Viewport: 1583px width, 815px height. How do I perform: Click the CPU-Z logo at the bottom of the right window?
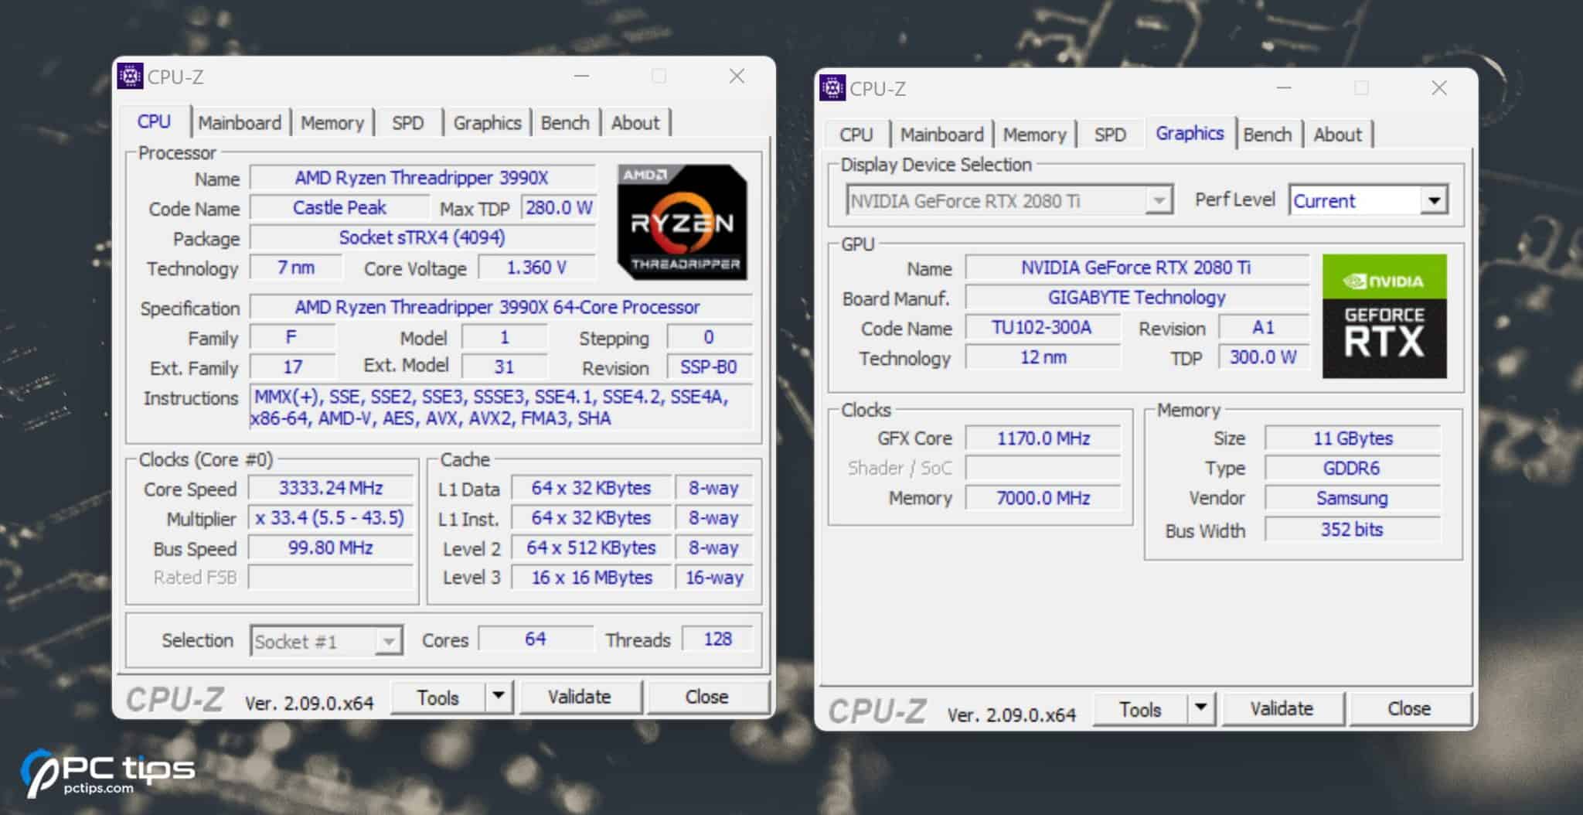(x=880, y=710)
